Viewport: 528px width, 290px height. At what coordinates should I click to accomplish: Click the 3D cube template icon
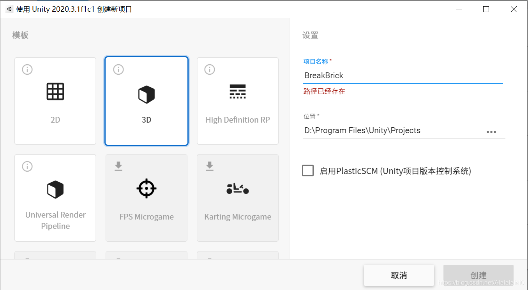tap(147, 95)
